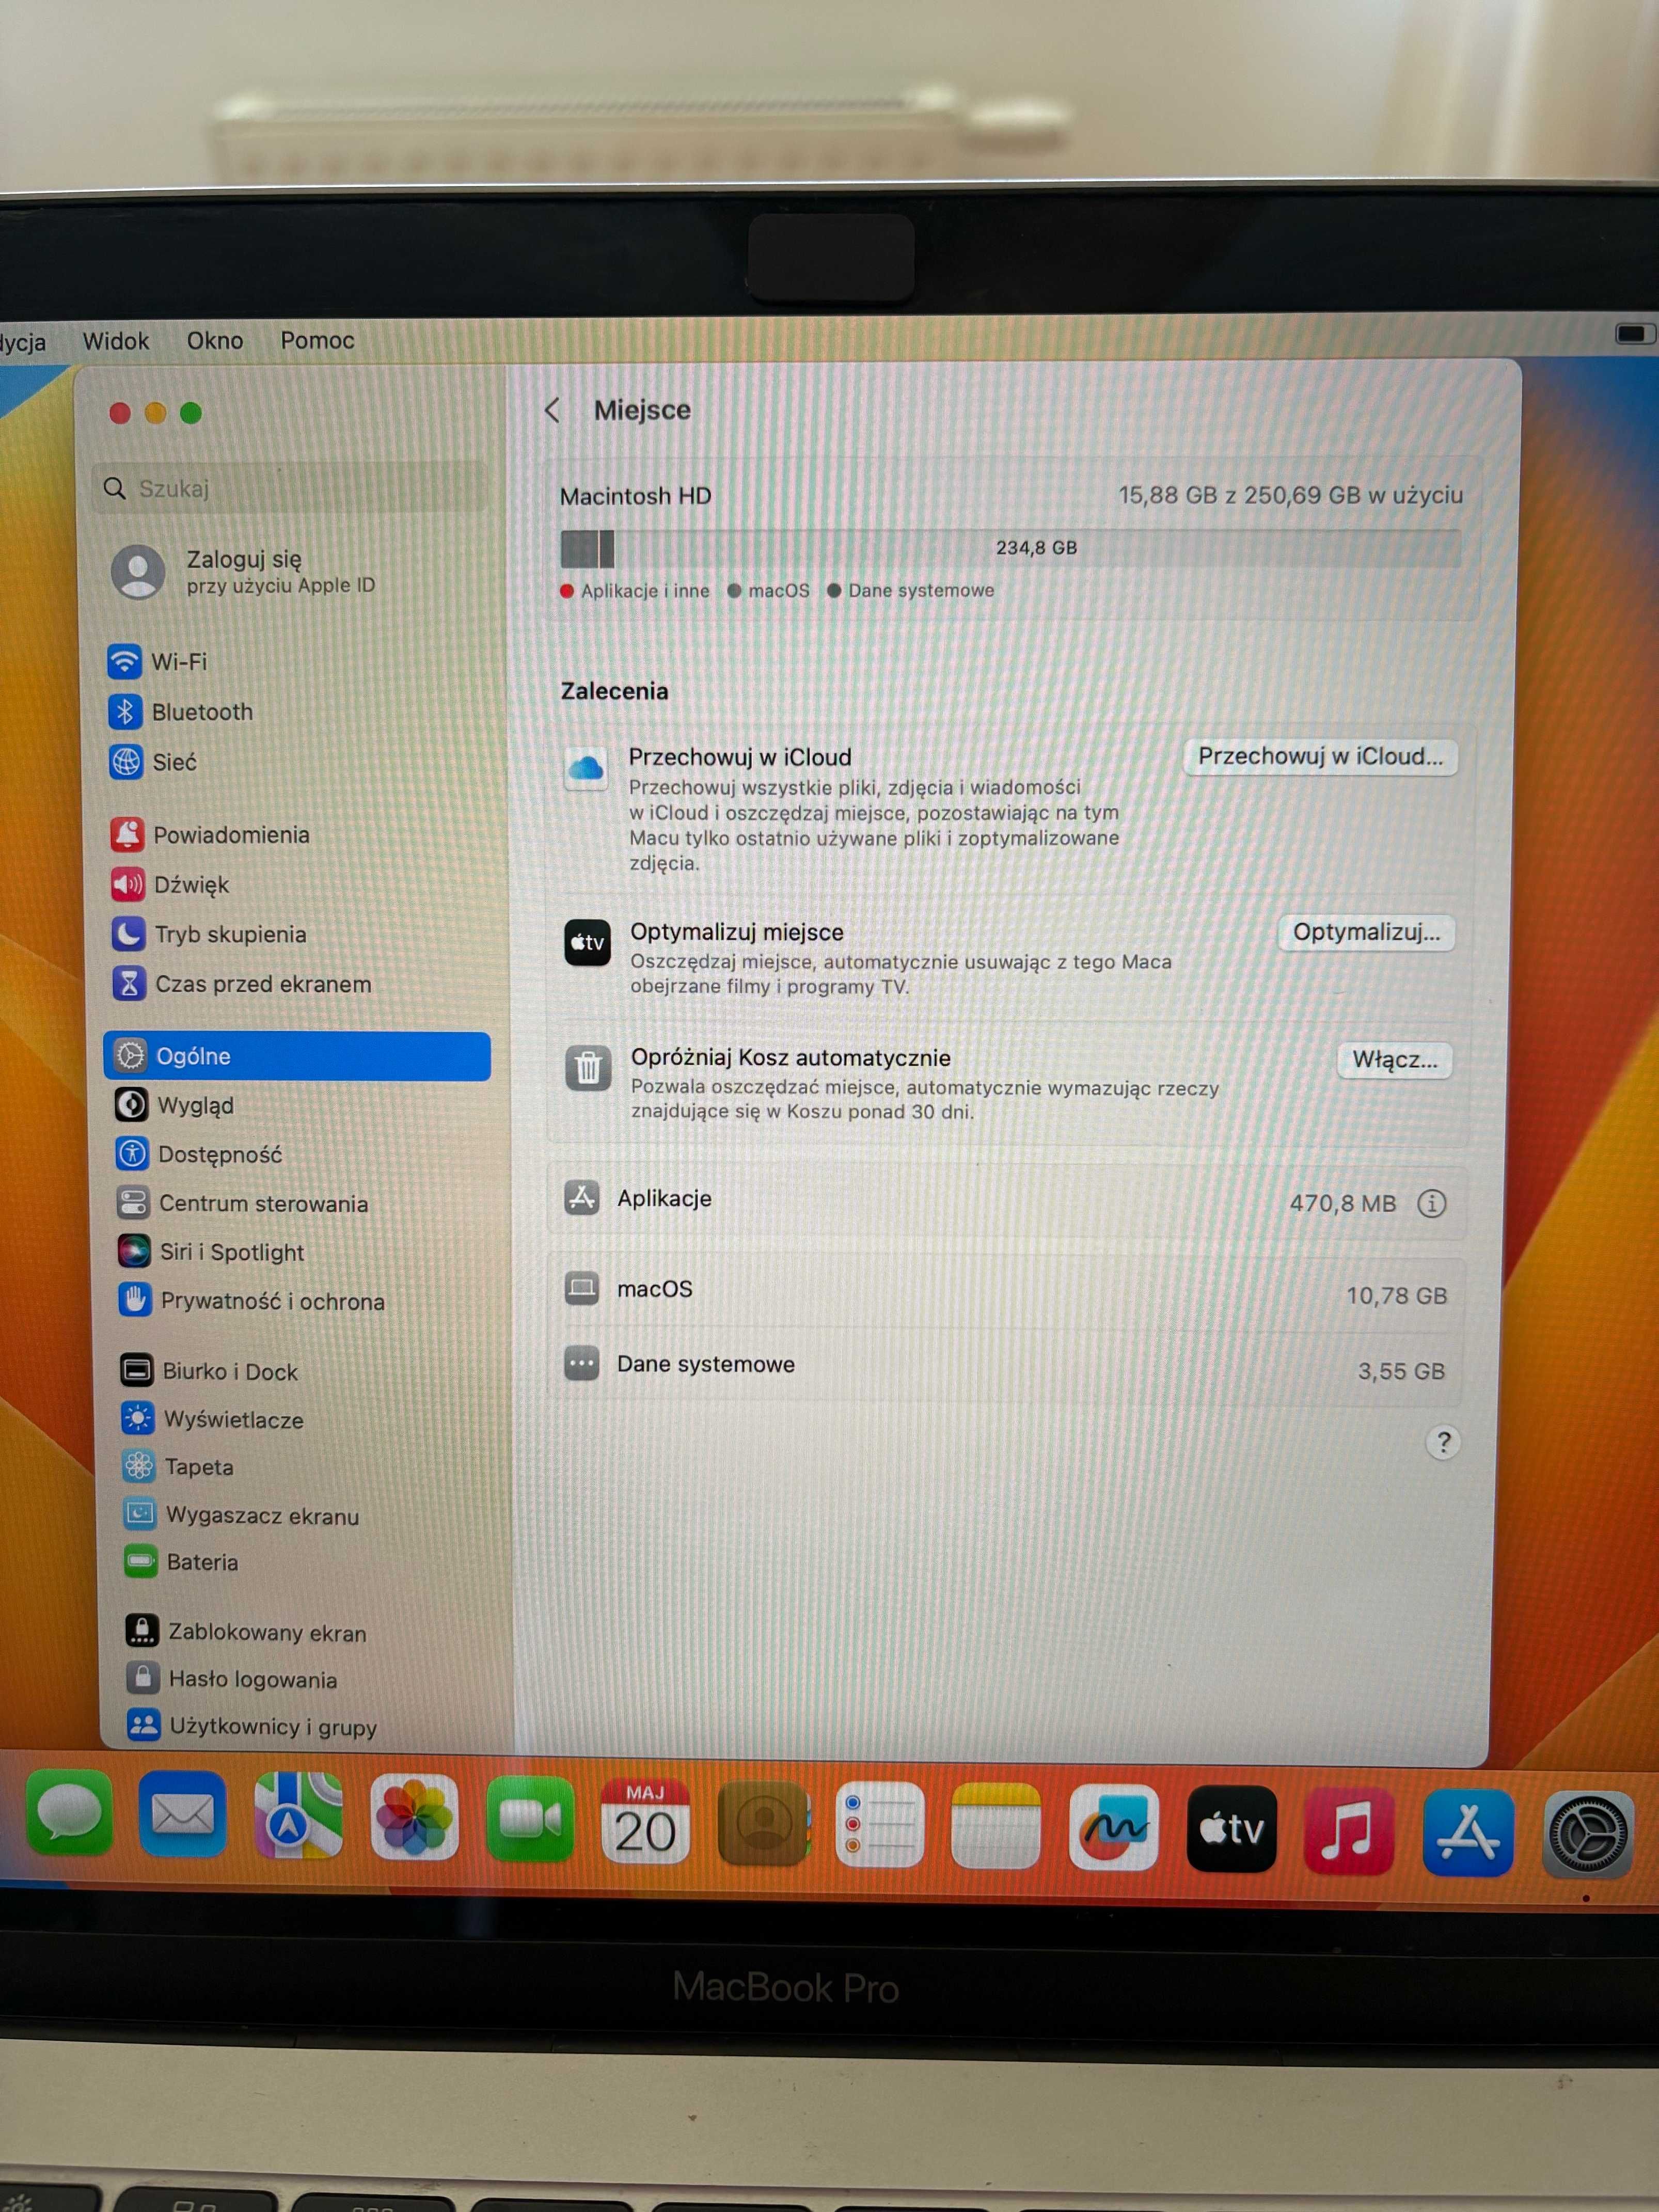
Task: Select the Dane systemowe storage row
Action: [1007, 1366]
